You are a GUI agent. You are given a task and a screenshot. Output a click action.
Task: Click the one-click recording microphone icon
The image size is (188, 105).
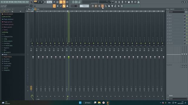tap(122, 2)
